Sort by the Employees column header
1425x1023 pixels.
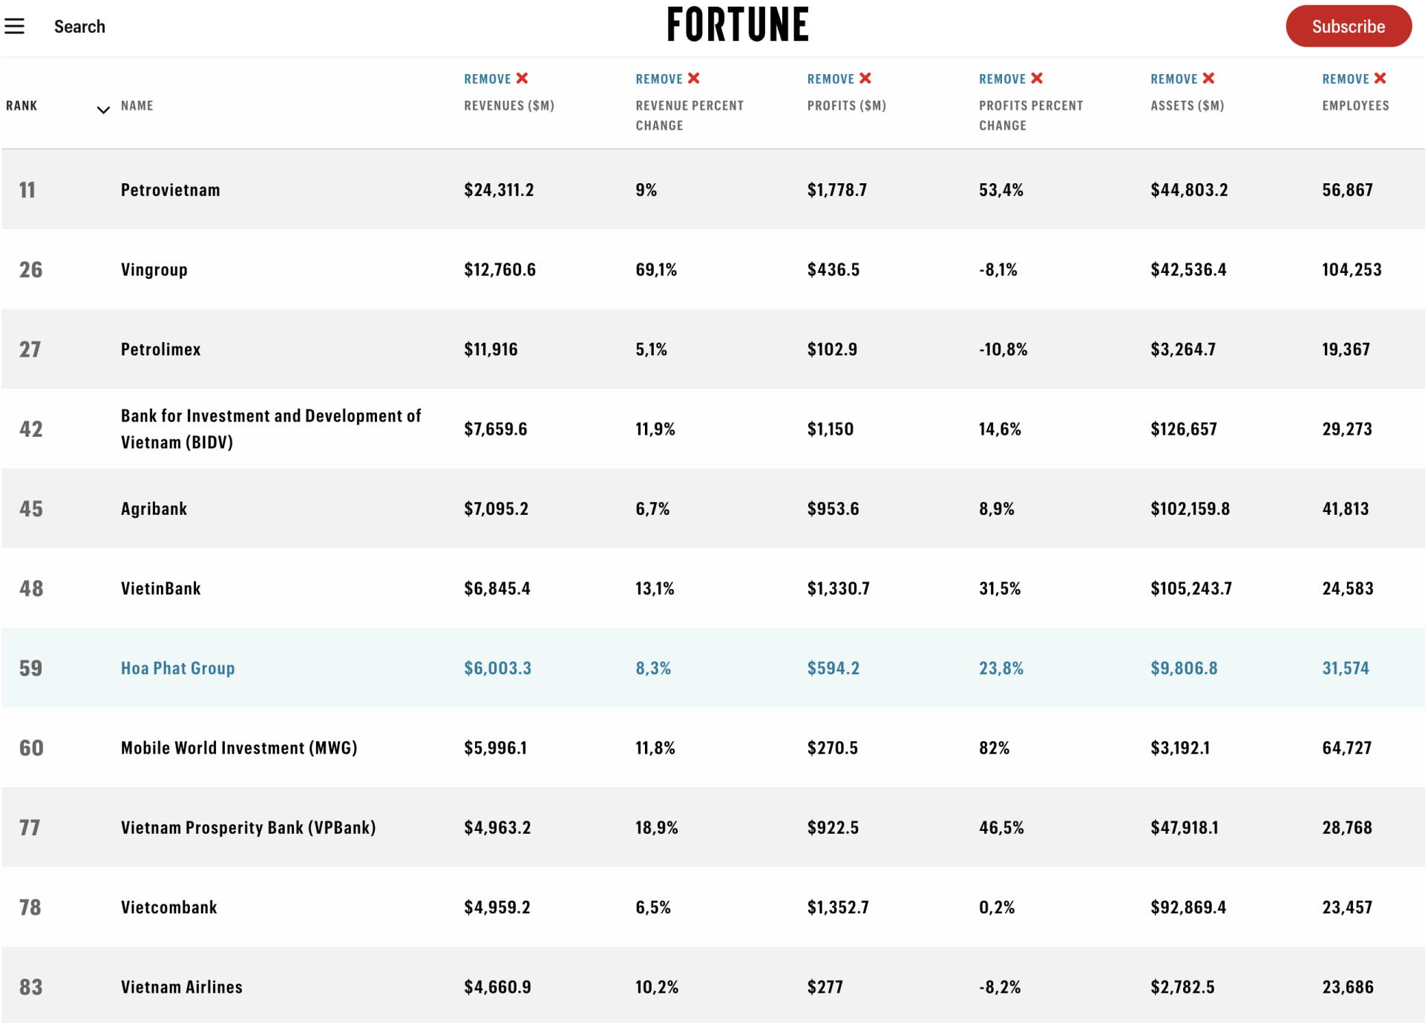(1355, 105)
